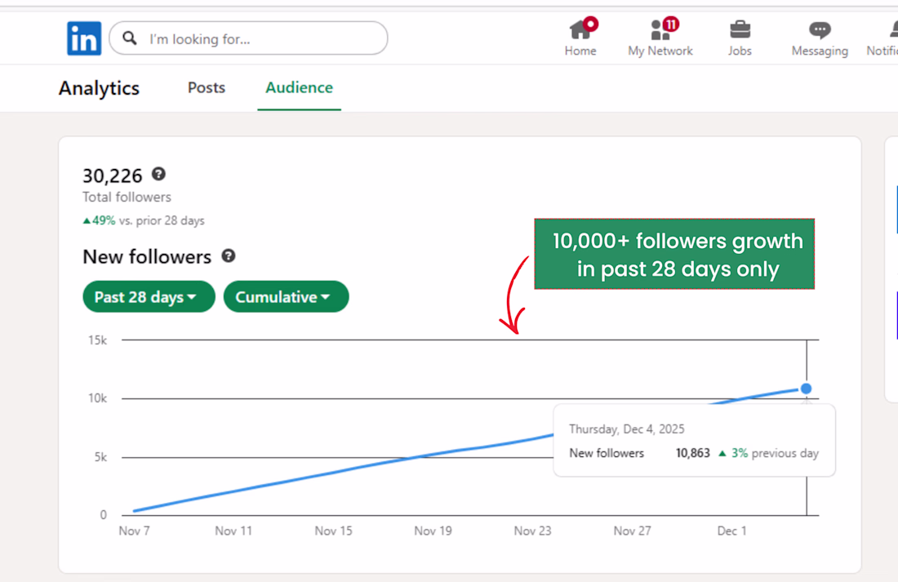Click the Dec 4 new followers tooltip

(694, 441)
